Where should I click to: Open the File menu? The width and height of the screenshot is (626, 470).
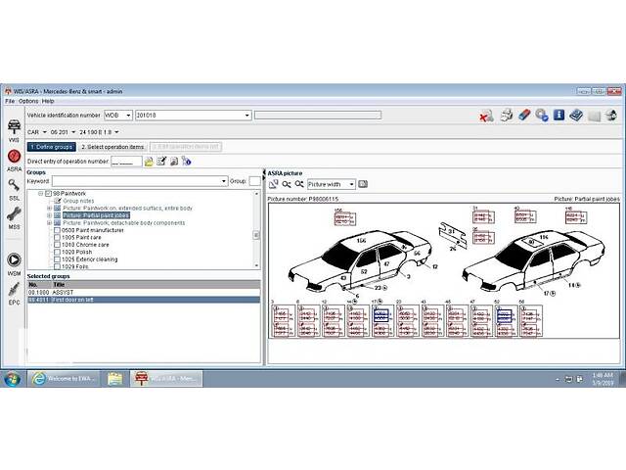point(10,101)
